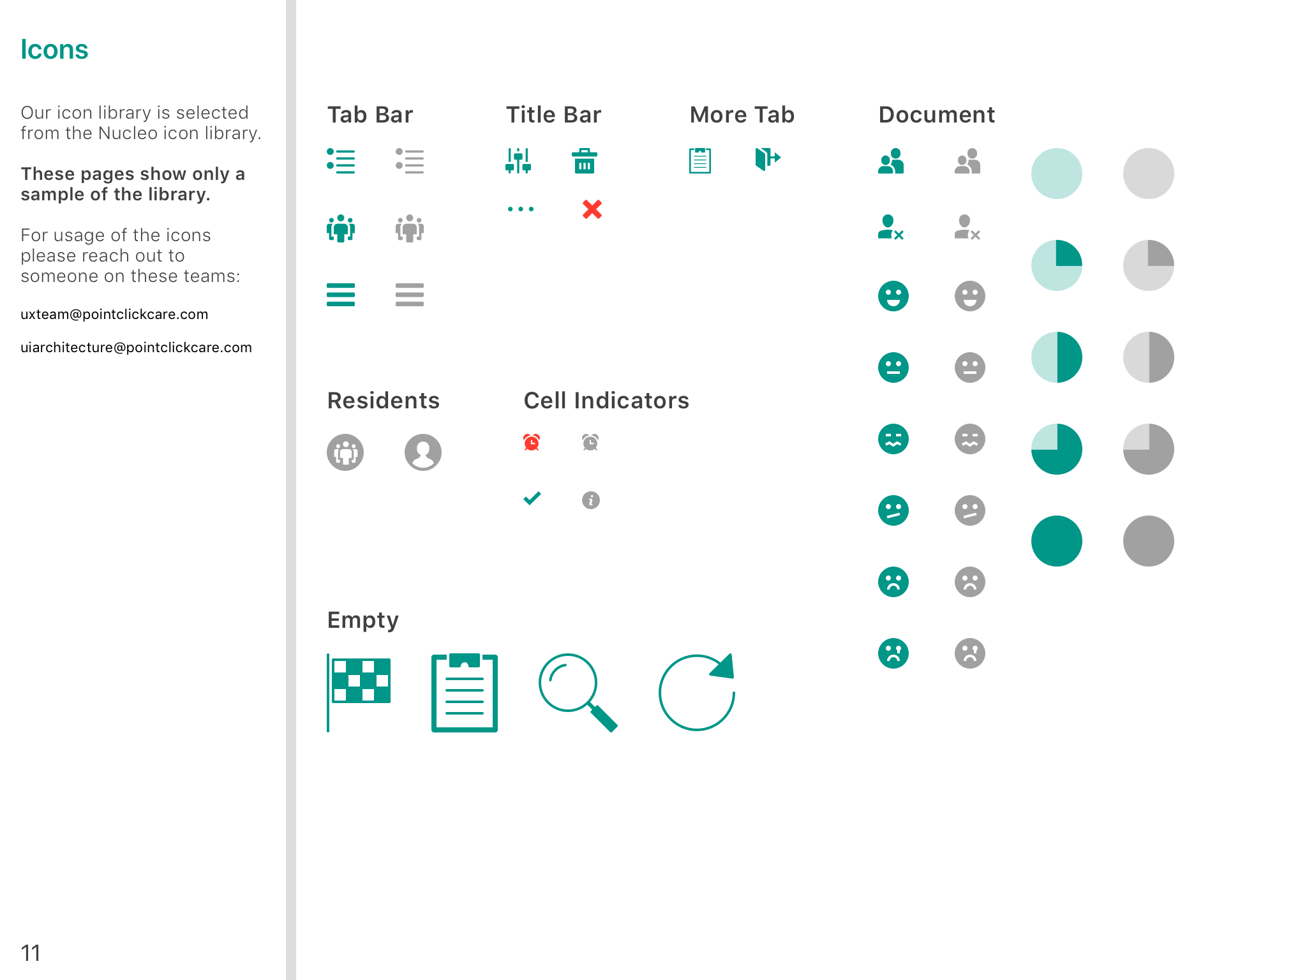Select the gray remove-user icon
Image resolution: width=1307 pixels, height=980 pixels.
pyautogui.click(x=967, y=227)
